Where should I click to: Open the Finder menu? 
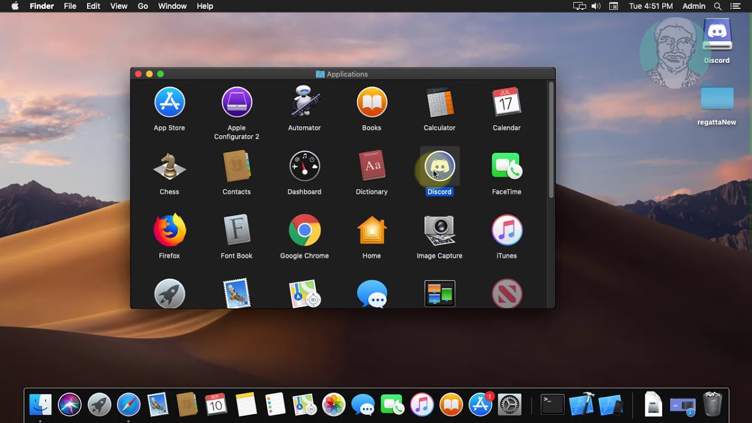(42, 6)
